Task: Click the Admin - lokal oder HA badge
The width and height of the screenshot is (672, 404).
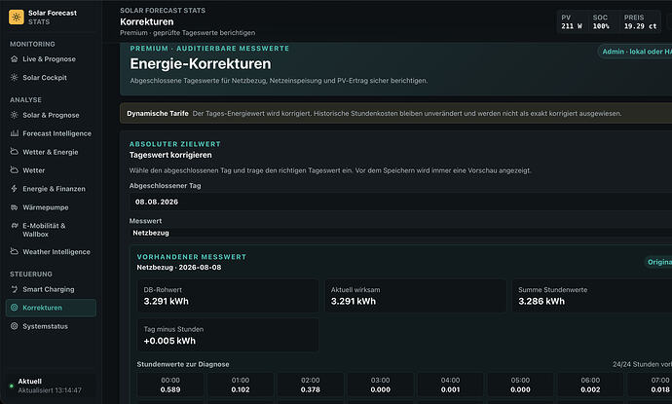Action: click(635, 52)
